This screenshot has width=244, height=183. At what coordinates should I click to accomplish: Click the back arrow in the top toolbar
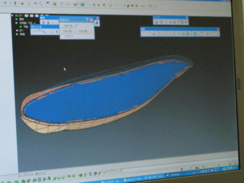click(5, 3)
